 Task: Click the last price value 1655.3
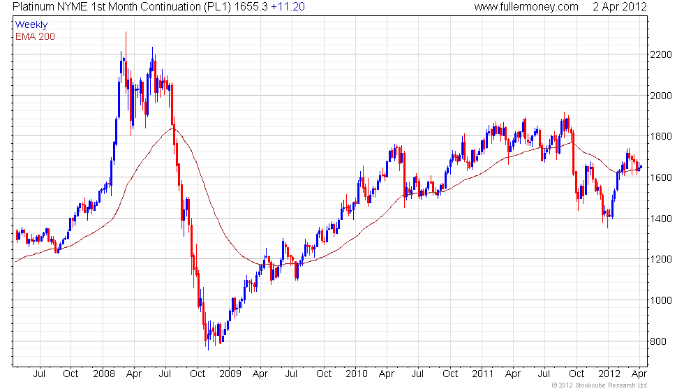click(x=251, y=7)
